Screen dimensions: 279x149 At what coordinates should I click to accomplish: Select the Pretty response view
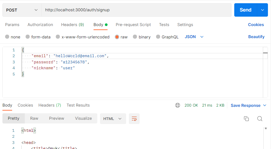pyautogui.click(x=13, y=118)
